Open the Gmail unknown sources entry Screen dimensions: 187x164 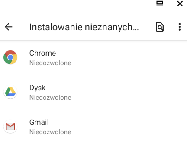[93, 126]
